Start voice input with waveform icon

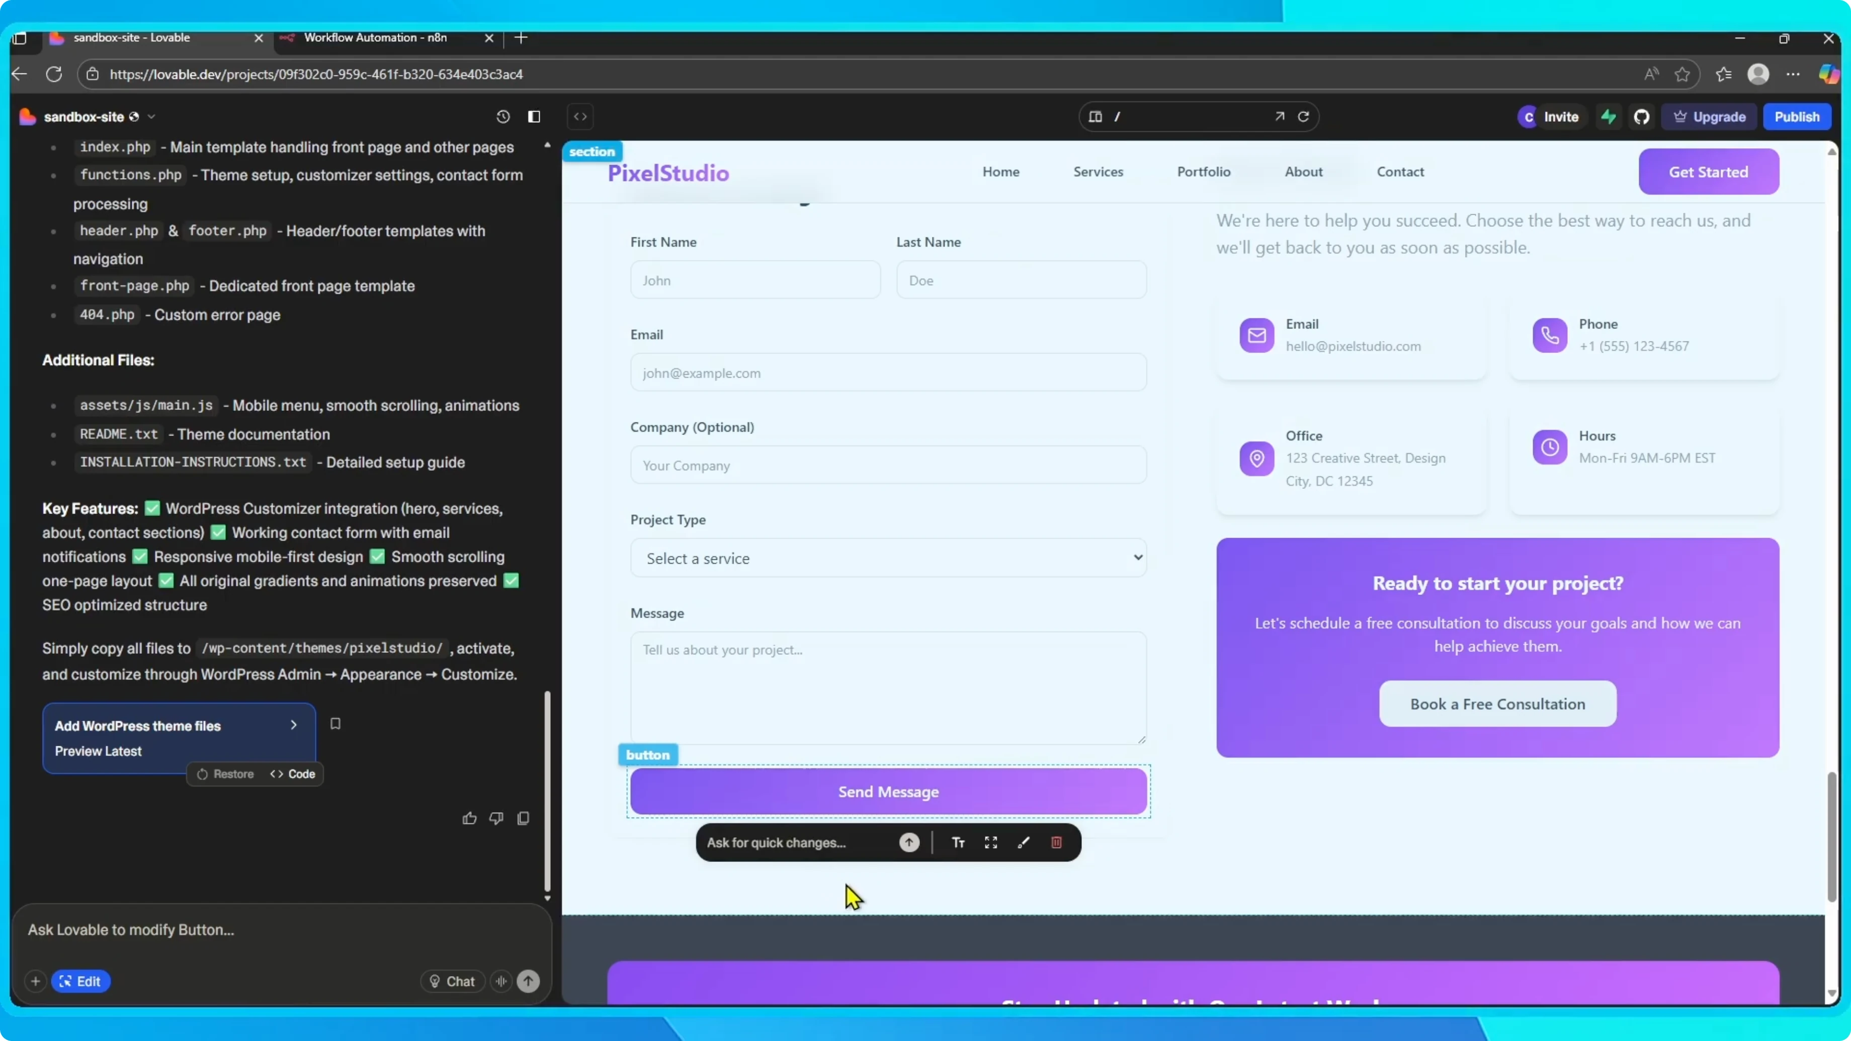coord(501,981)
